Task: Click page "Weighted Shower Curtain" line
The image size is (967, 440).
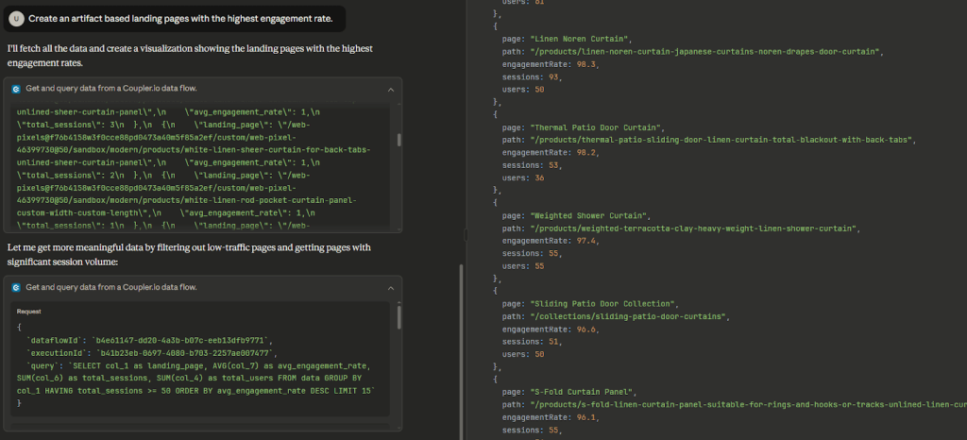Action: coord(576,215)
